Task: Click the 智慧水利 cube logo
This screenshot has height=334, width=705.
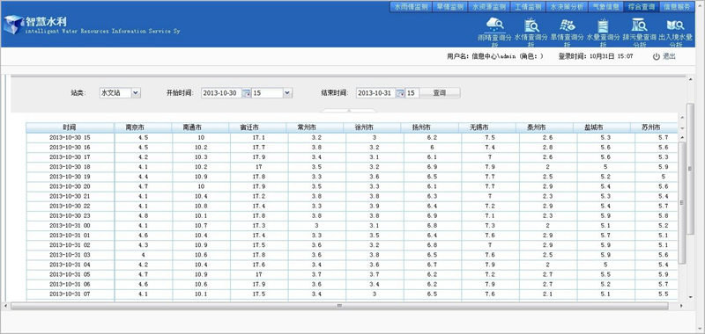Action: click(x=13, y=25)
